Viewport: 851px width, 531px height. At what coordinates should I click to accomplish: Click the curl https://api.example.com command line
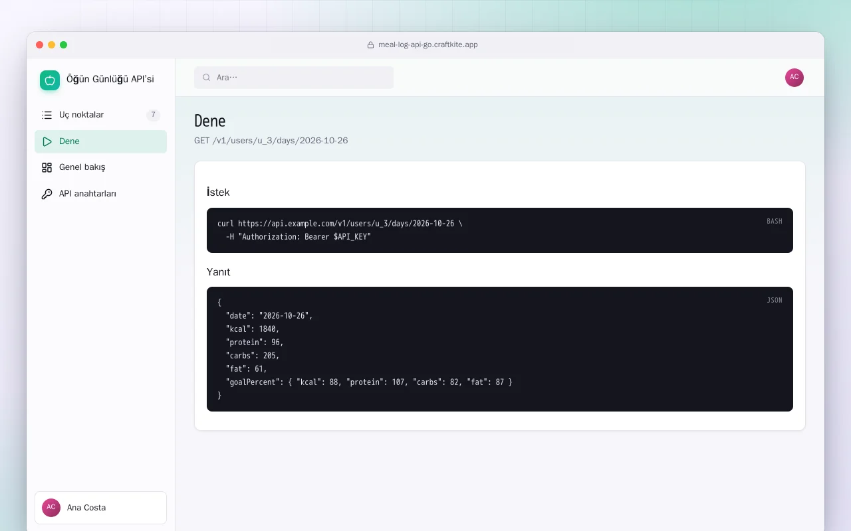[x=340, y=224]
